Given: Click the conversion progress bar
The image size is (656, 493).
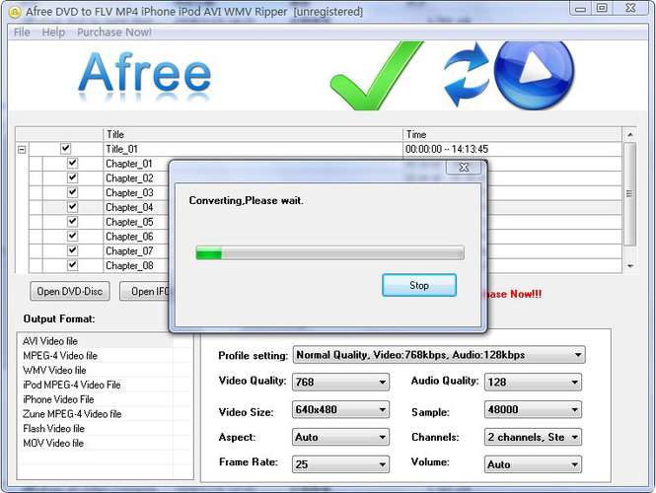Looking at the screenshot, I should pyautogui.click(x=330, y=252).
